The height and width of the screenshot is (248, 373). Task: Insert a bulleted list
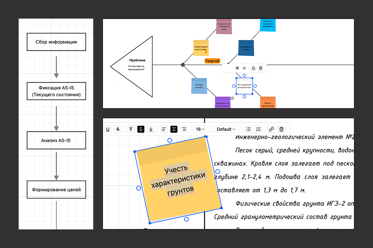tap(248, 129)
